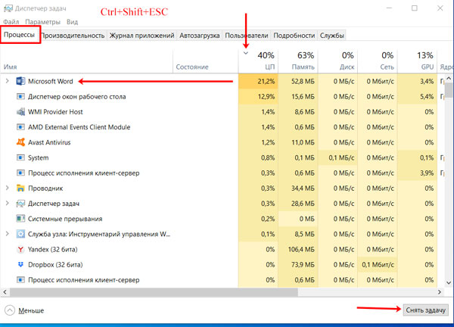Click the Снять задачу button

click(425, 310)
